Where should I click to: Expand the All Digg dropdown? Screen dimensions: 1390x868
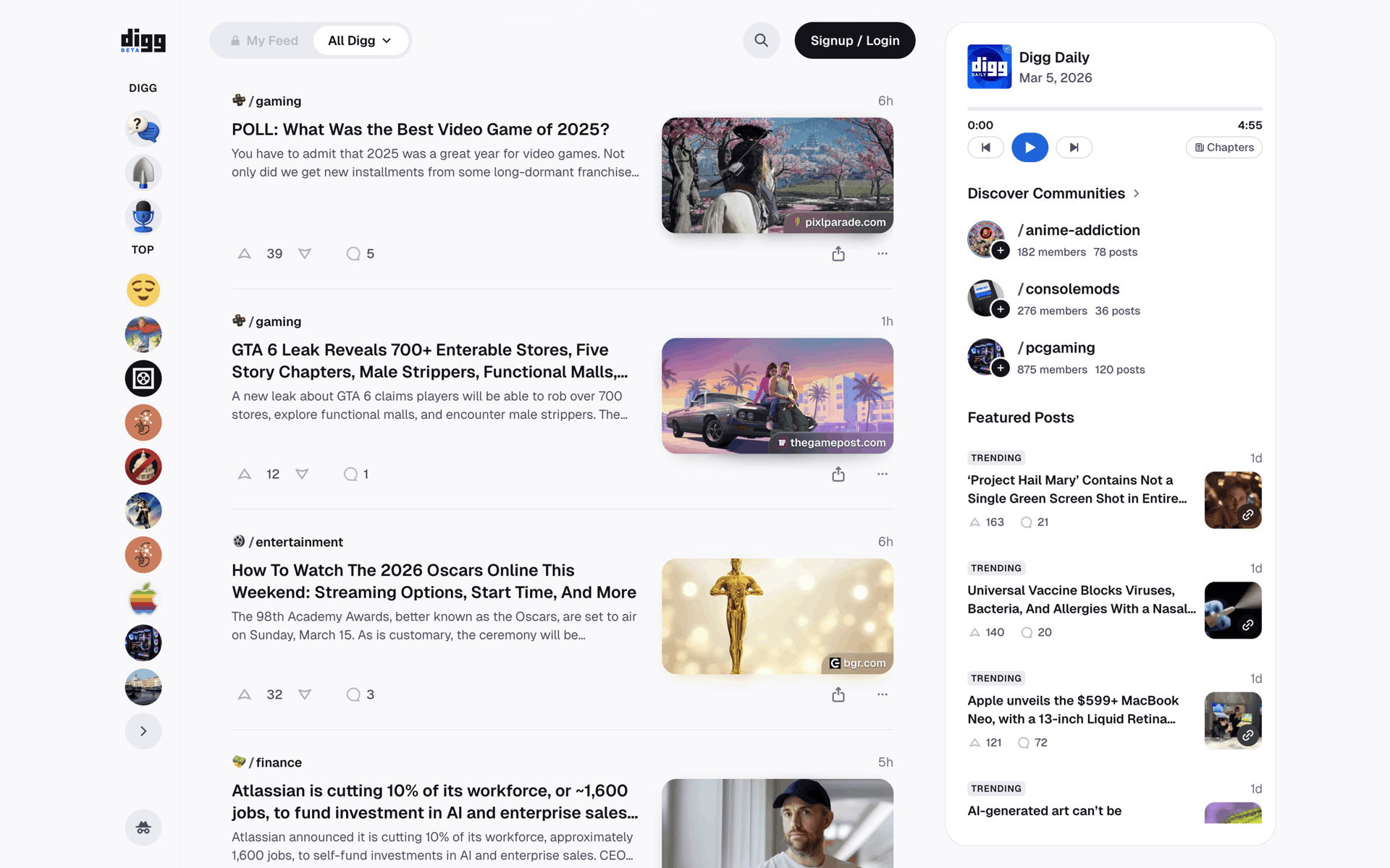point(360,41)
